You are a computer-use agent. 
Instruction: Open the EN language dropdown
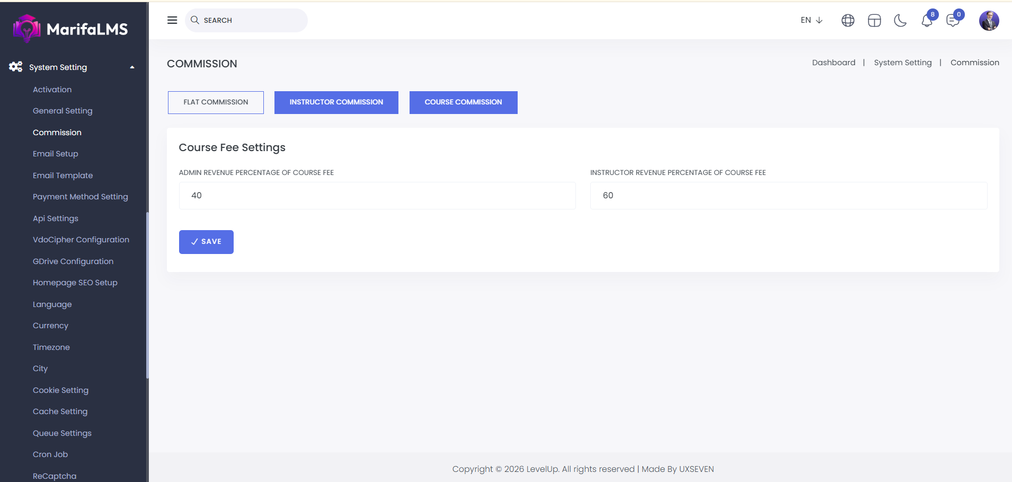[811, 20]
